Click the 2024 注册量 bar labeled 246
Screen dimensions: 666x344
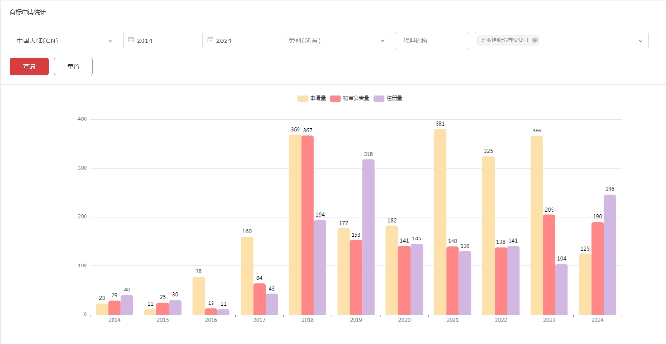pyautogui.click(x=610, y=254)
